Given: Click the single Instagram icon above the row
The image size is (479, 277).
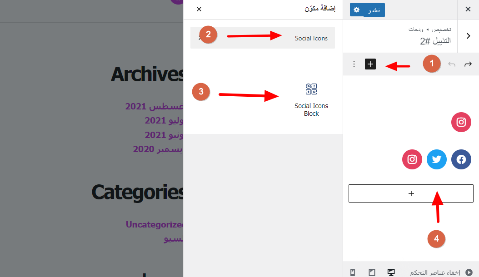Looking at the screenshot, I should click(x=461, y=122).
